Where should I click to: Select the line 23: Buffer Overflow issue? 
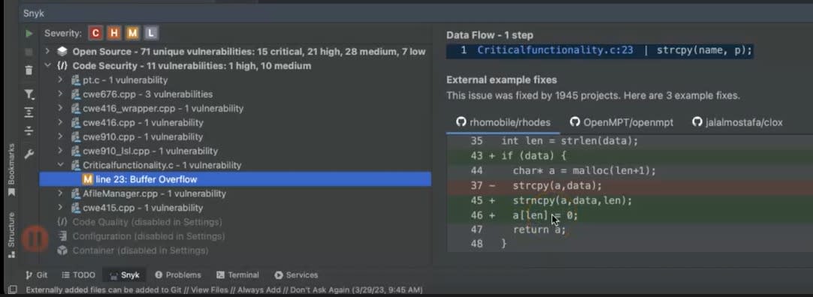(235, 179)
